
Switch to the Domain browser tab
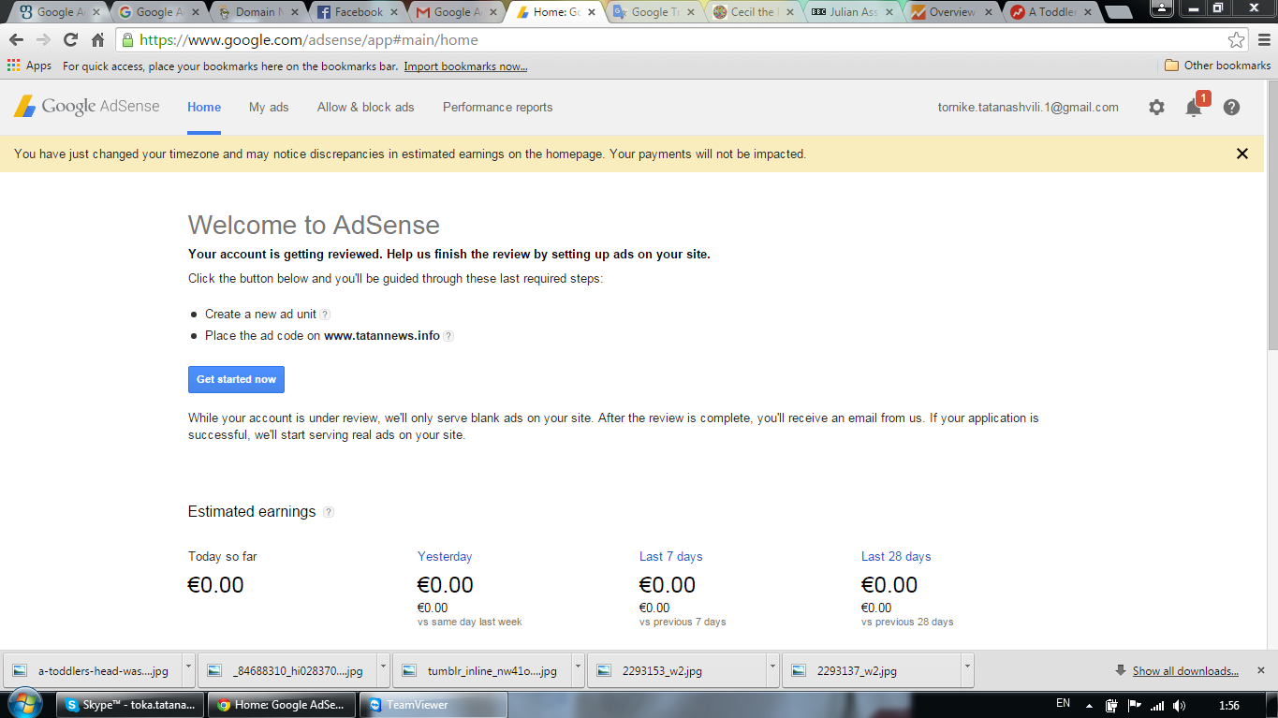(255, 12)
